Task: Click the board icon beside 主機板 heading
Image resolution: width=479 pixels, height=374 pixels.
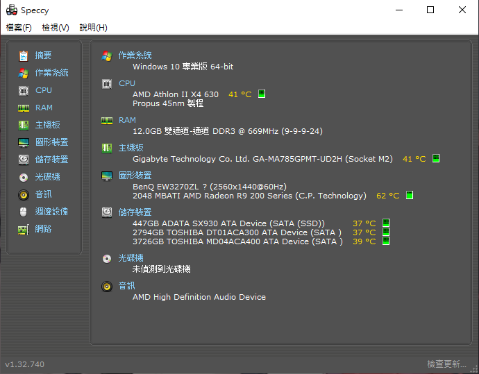Action: (x=107, y=148)
